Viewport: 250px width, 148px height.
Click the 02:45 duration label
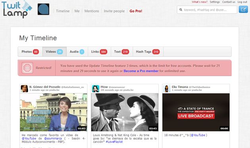[153, 129]
